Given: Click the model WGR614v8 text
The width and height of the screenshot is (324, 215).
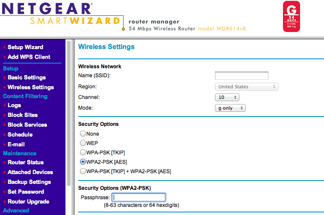Looking at the screenshot, I should tap(222, 29).
